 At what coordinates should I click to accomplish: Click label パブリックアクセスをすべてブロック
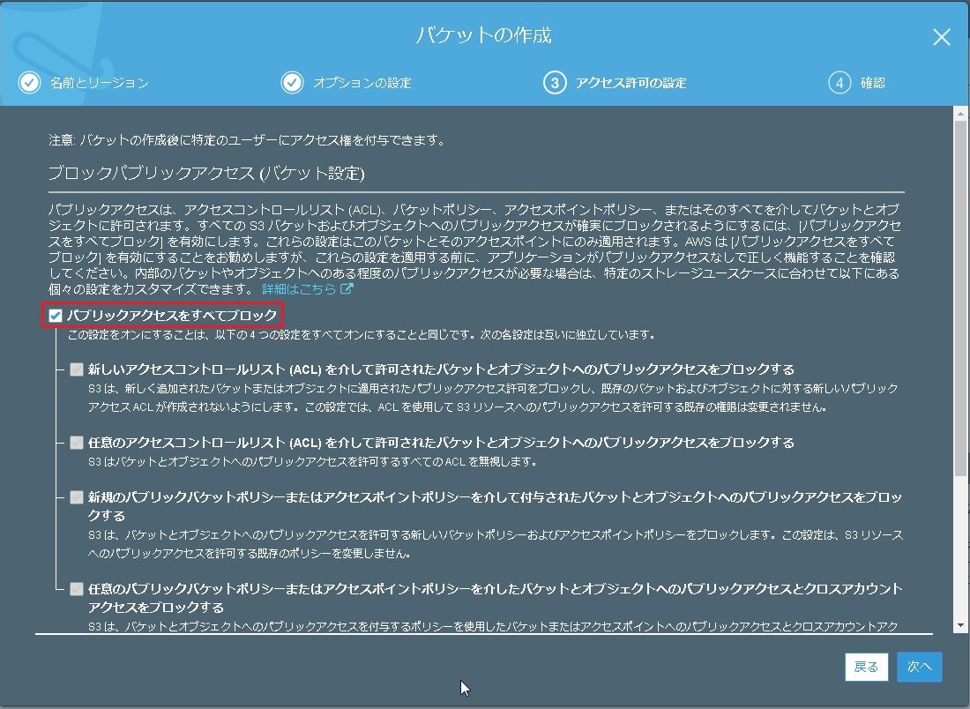172,316
